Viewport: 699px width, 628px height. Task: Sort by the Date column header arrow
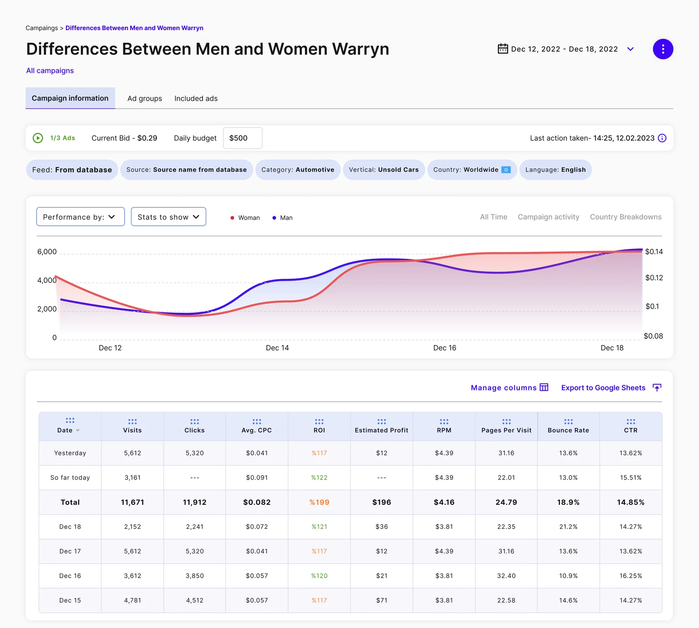(78, 430)
